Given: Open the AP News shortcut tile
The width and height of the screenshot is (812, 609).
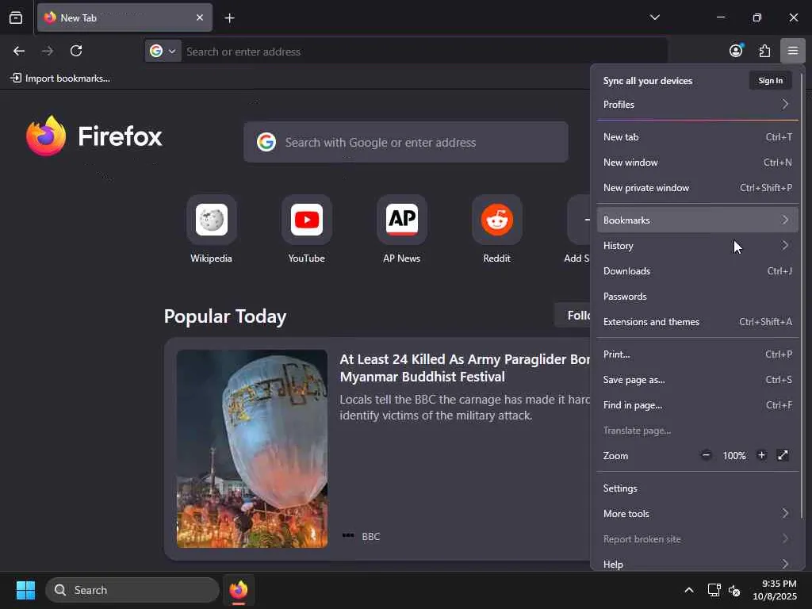Looking at the screenshot, I should click(402, 229).
